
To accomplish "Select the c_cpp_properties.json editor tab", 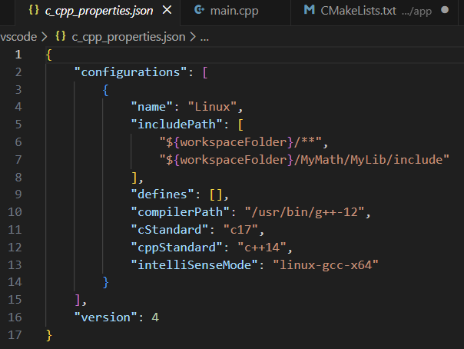I will tap(98, 11).
